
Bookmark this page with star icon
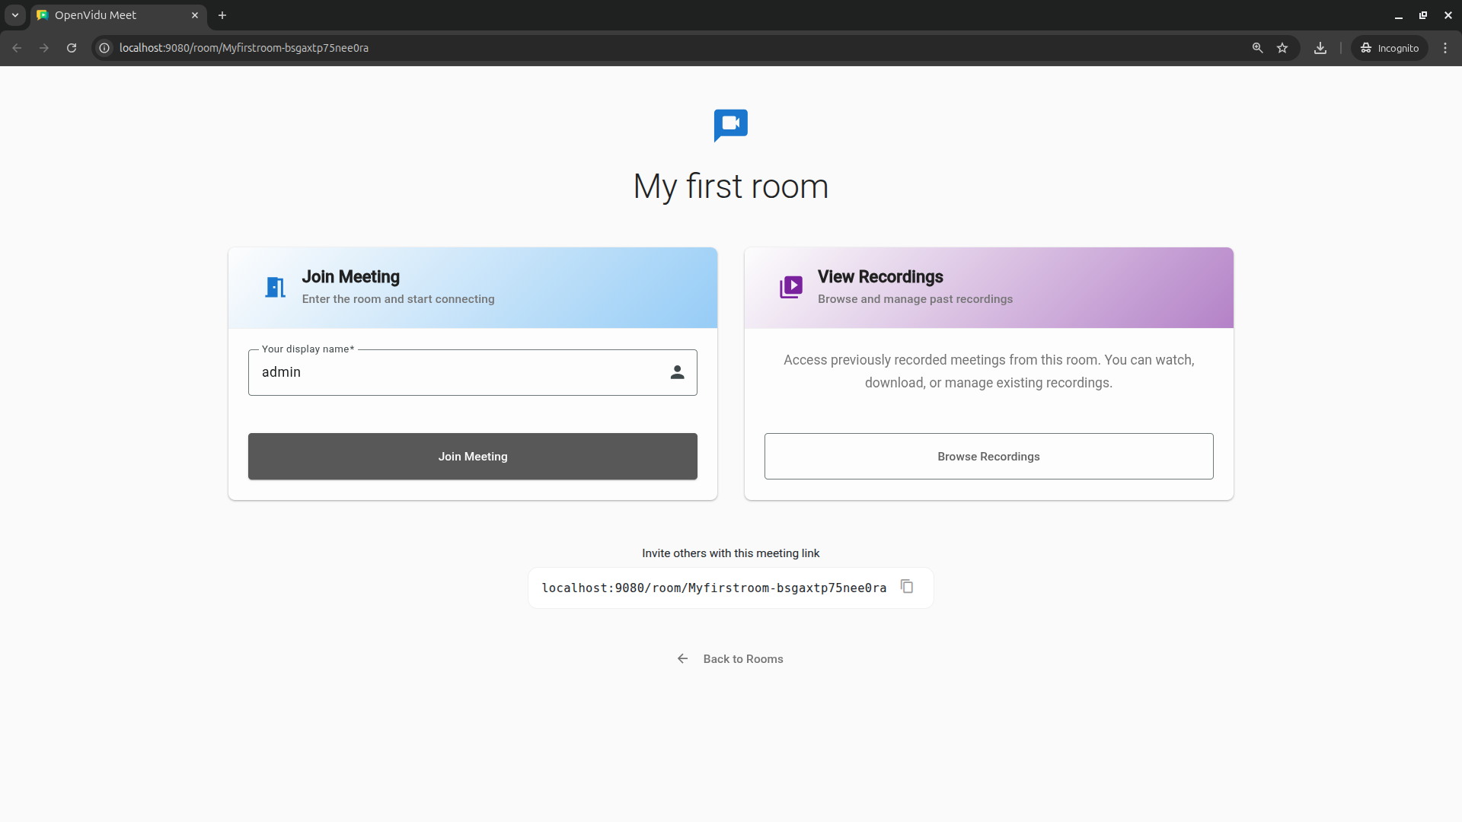coord(1282,48)
